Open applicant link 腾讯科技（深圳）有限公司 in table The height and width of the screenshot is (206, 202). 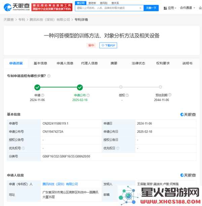pos(60,184)
